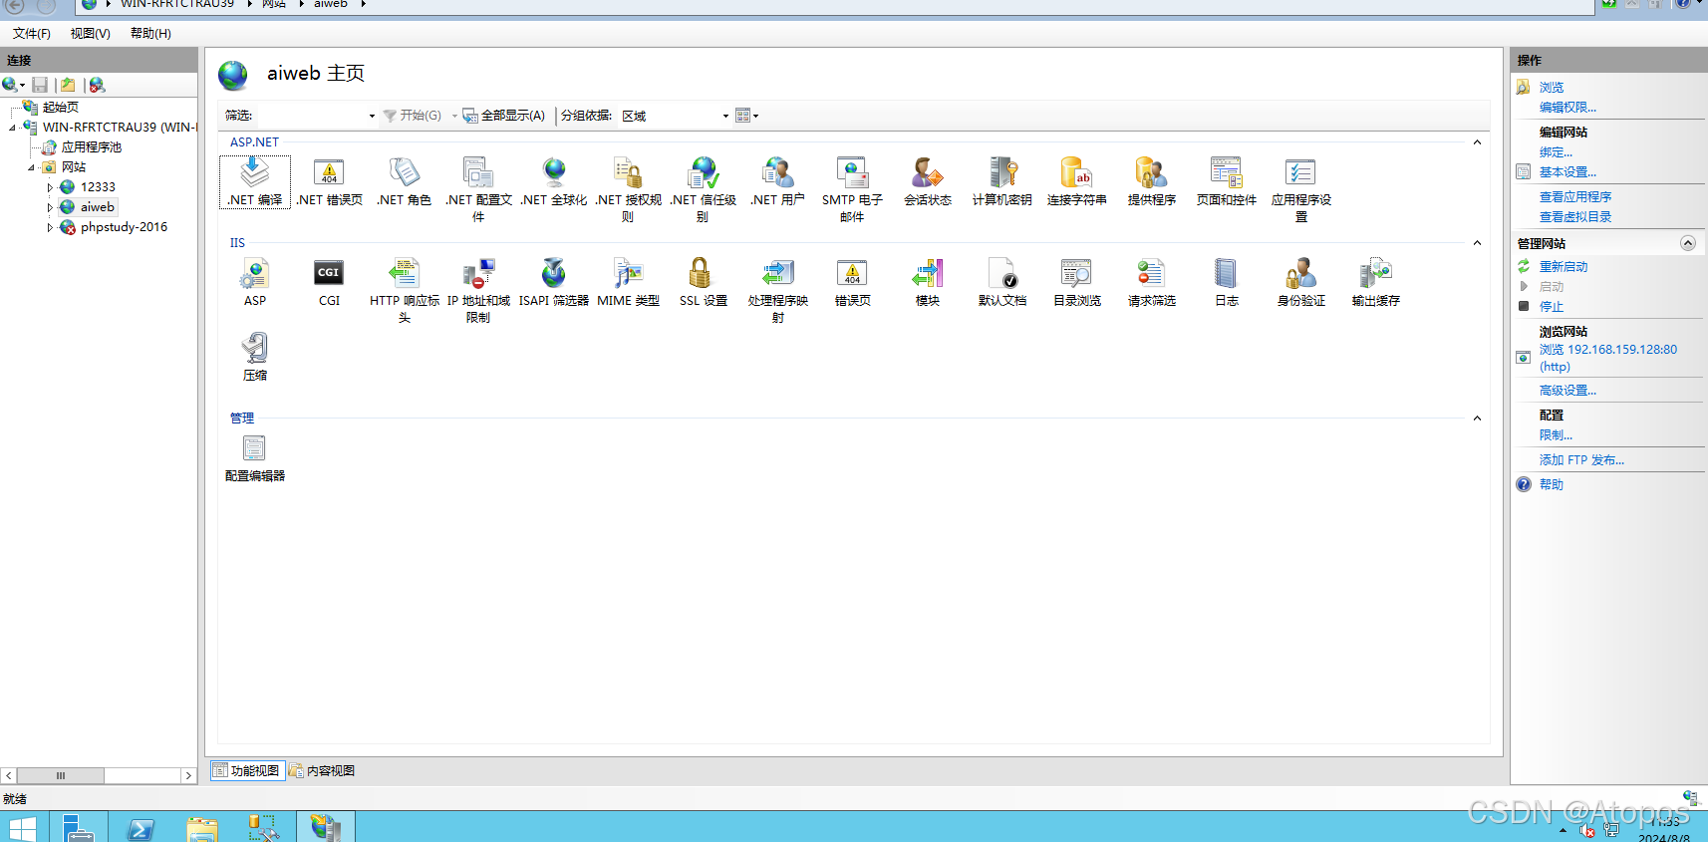Click 重新启动 to restart the site
1708x842 pixels.
pos(1564,267)
